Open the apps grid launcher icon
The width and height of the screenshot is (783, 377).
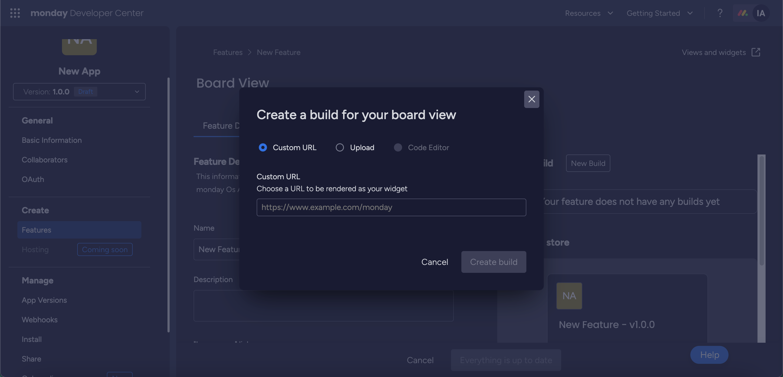15,13
